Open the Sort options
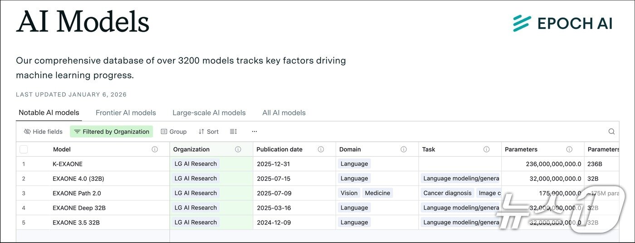The width and height of the screenshot is (635, 243). 209,132
